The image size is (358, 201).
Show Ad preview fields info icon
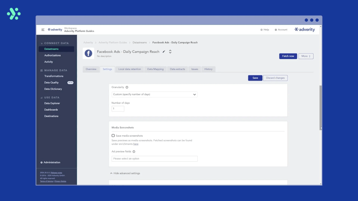point(134,152)
